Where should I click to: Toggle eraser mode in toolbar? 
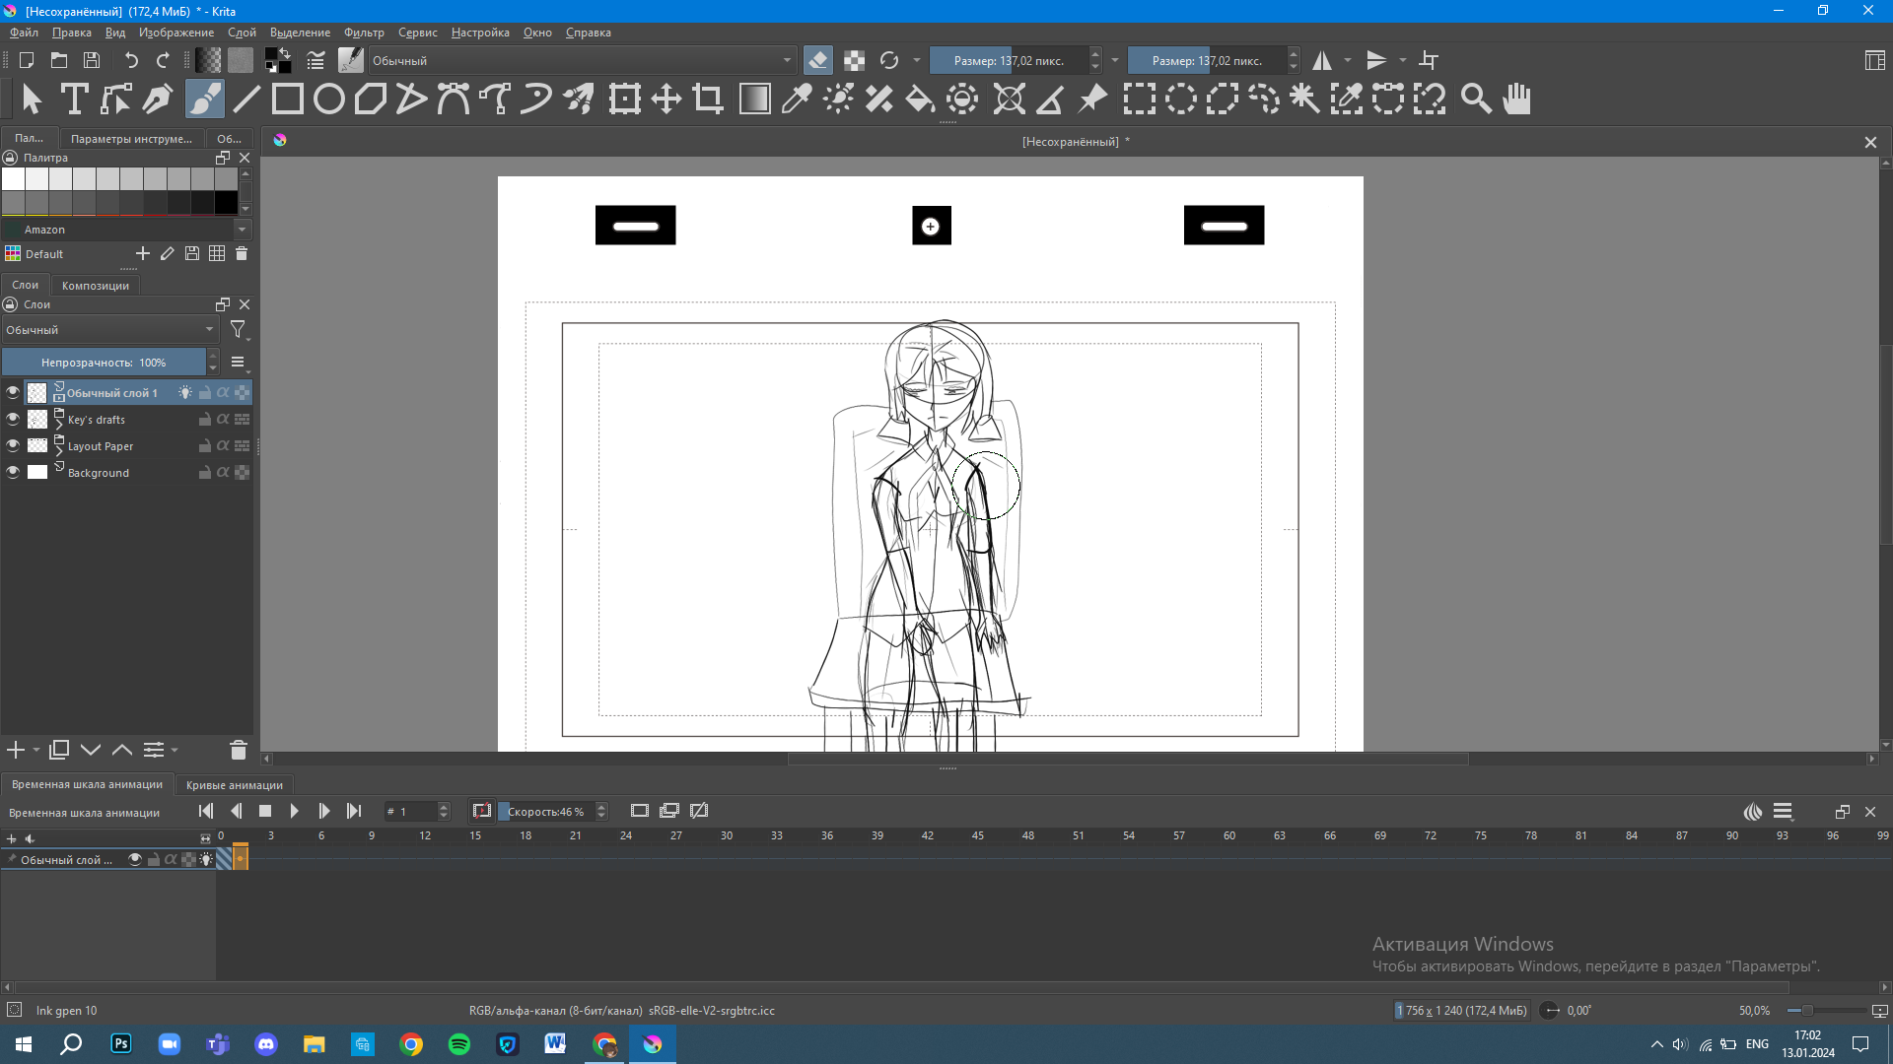click(x=817, y=60)
